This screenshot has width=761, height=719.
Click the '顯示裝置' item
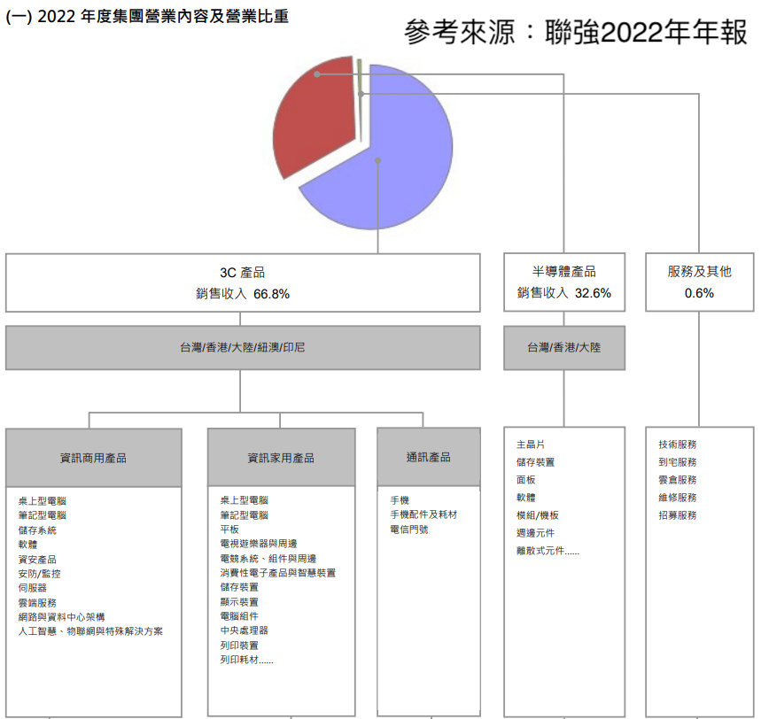pos(239,602)
